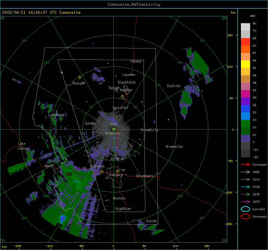Click the blue-magenta storm core southwest
This screenshot has width=268, height=250.
click(x=62, y=218)
